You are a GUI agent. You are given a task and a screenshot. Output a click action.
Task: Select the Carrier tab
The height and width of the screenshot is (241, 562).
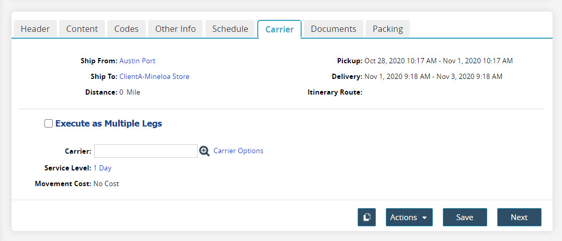[x=279, y=29]
